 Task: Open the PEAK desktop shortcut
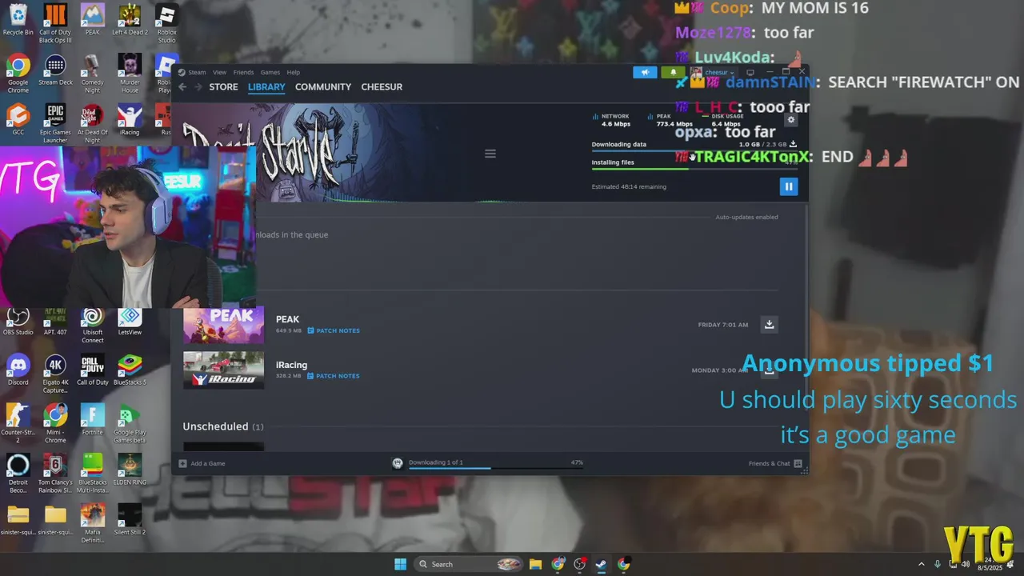pyautogui.click(x=92, y=20)
